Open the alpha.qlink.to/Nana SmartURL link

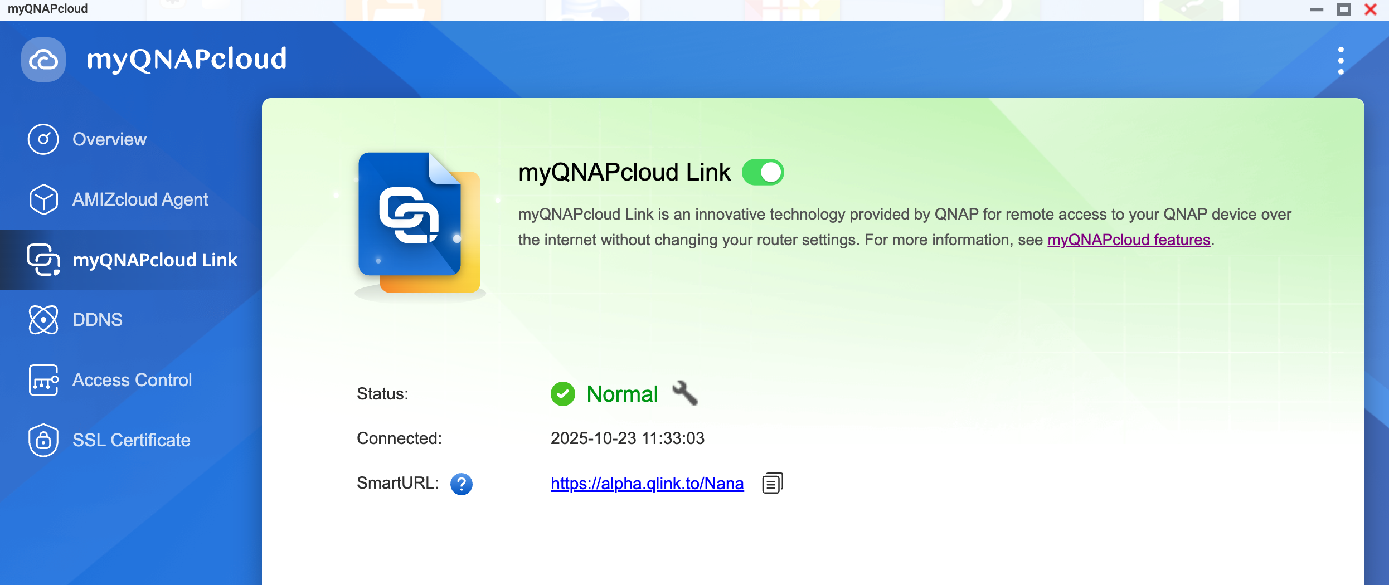coord(647,484)
